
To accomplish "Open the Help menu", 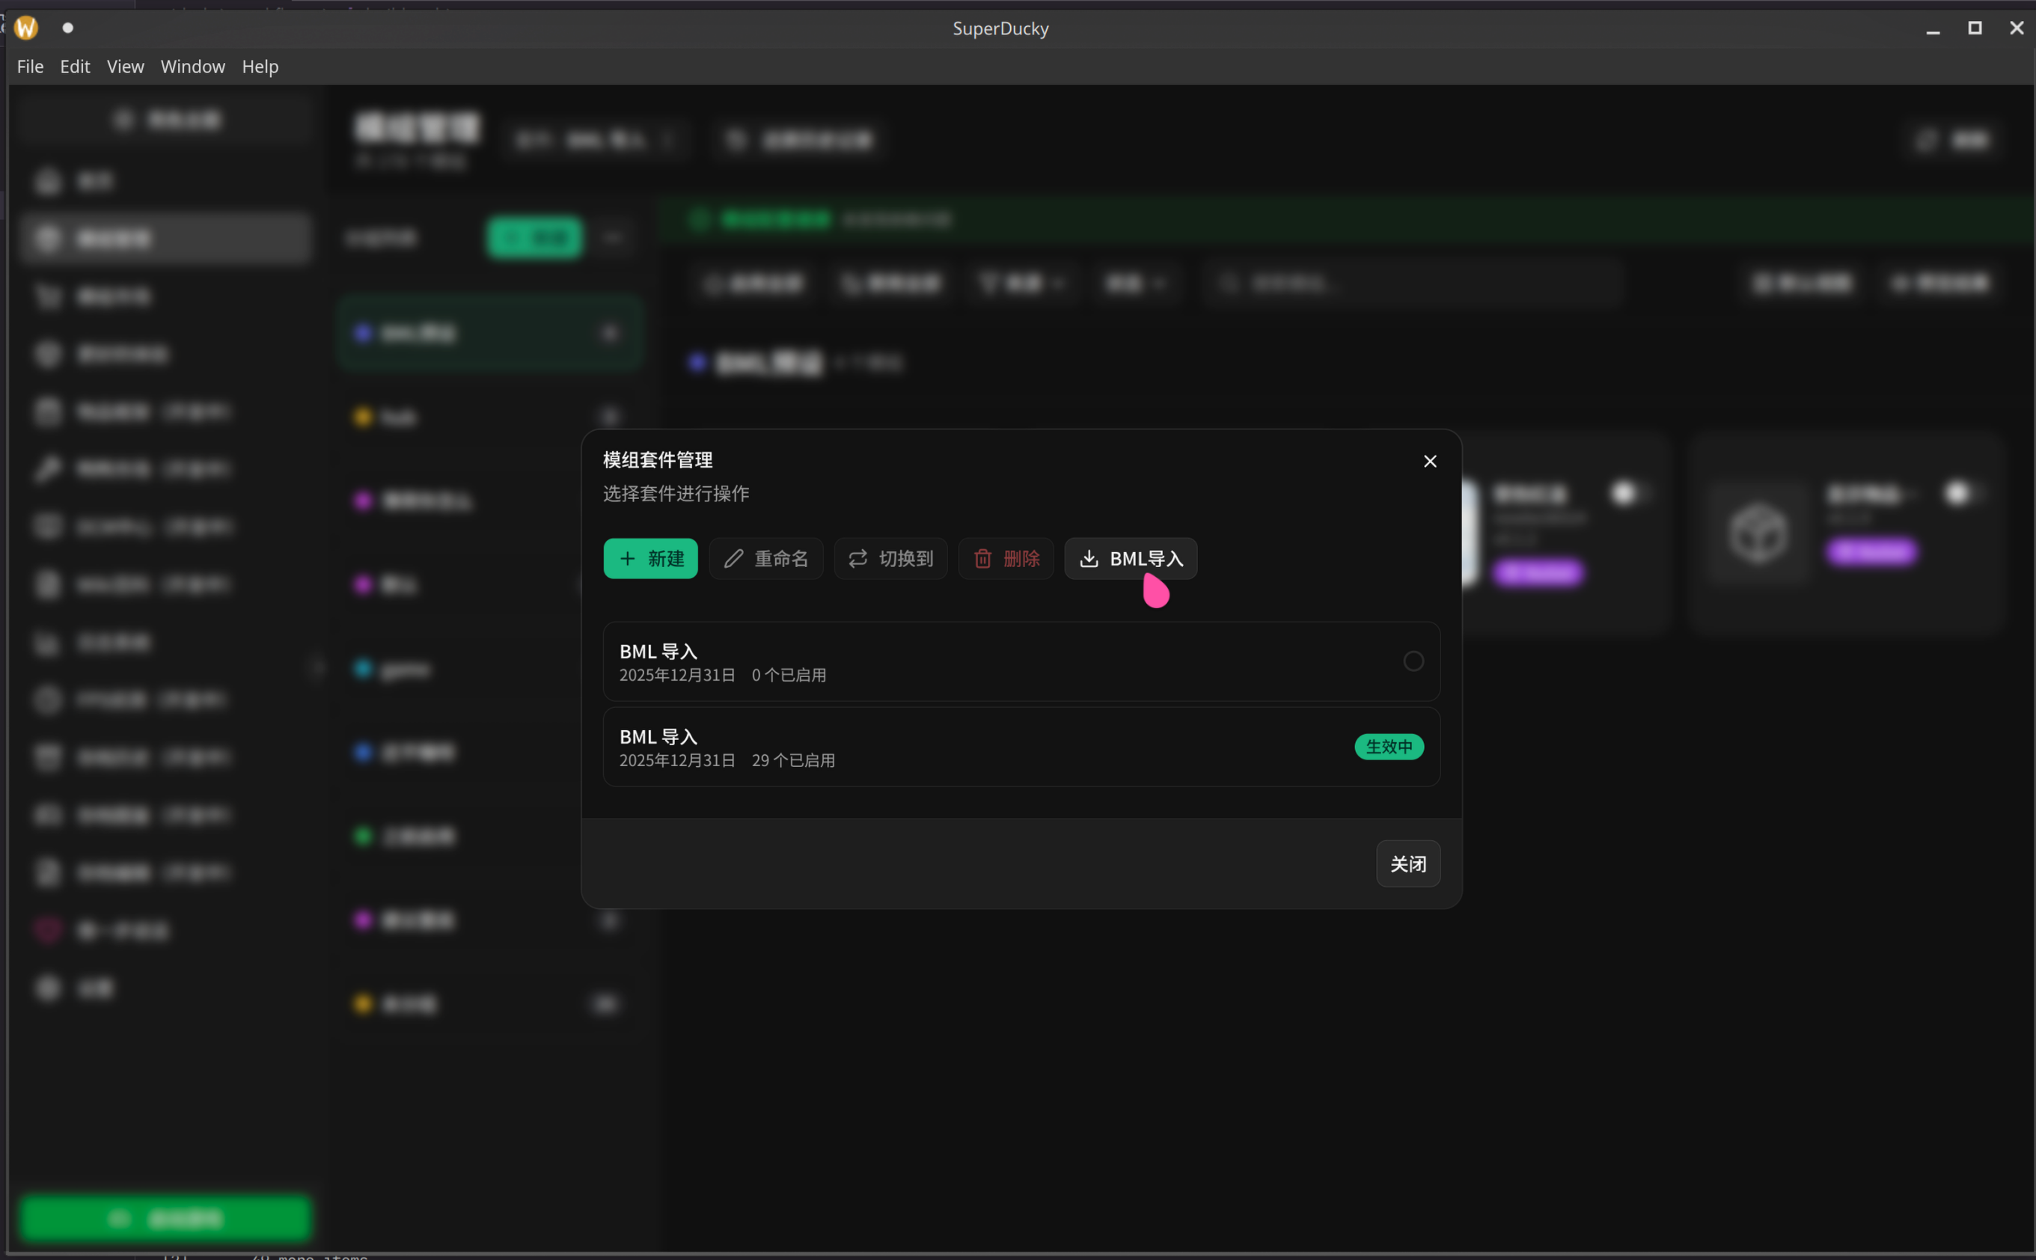I will (259, 66).
